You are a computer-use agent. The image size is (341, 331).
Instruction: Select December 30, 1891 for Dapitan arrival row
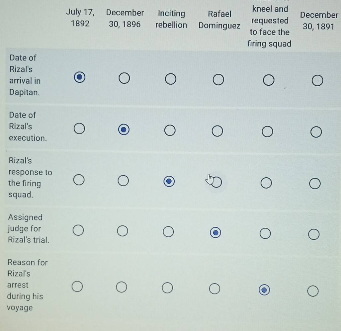pyautogui.click(x=317, y=80)
